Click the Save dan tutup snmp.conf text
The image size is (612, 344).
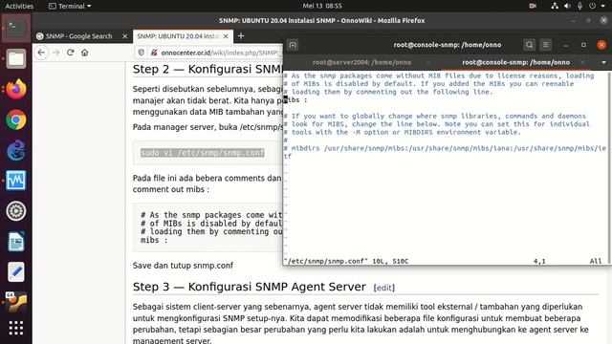pos(183,266)
